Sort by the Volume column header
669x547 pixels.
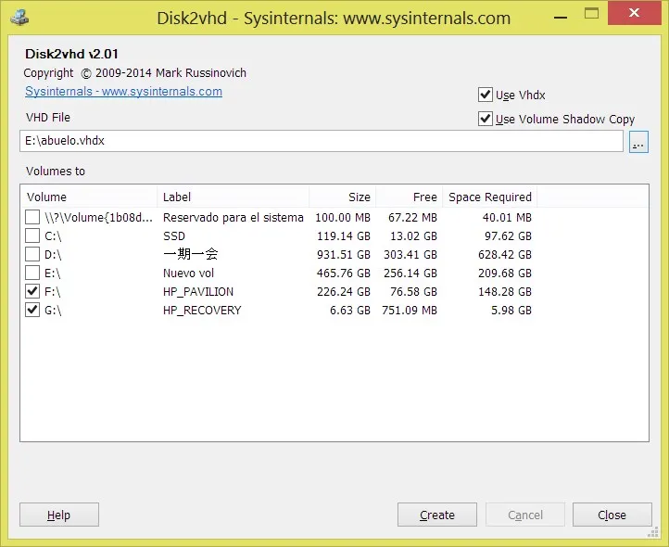[88, 197]
